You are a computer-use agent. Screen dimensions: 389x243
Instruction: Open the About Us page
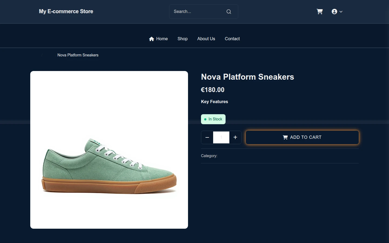(x=206, y=39)
